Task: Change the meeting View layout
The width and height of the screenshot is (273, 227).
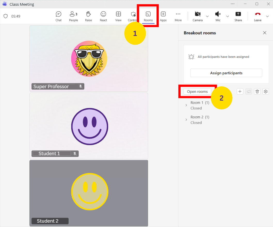Action: coord(118,16)
